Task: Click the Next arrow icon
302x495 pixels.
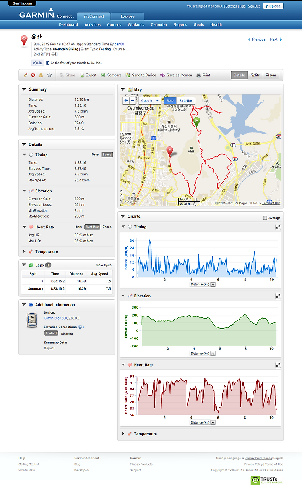Action: click(x=281, y=39)
